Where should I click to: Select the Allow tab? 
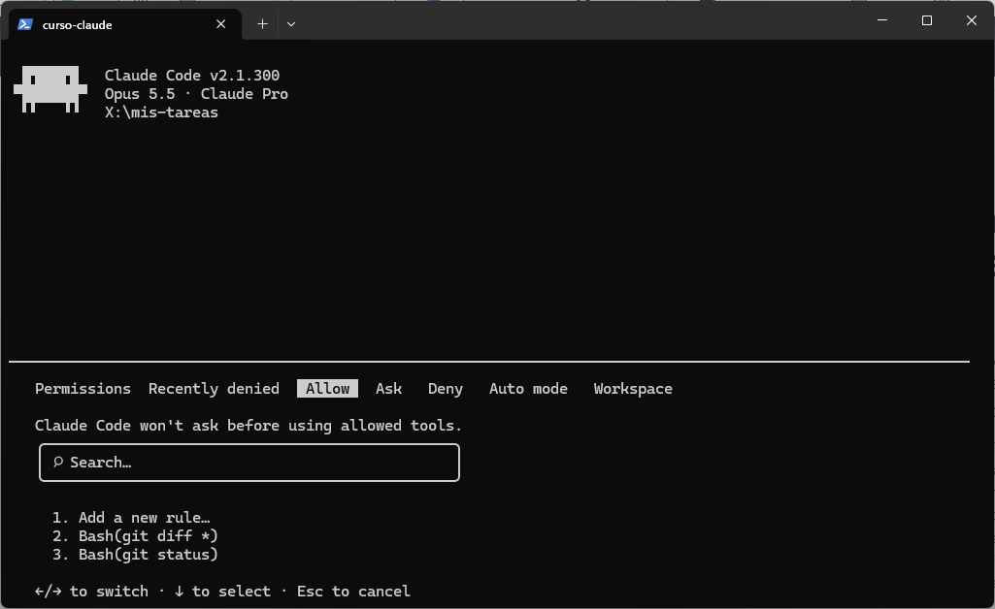pyautogui.click(x=327, y=389)
